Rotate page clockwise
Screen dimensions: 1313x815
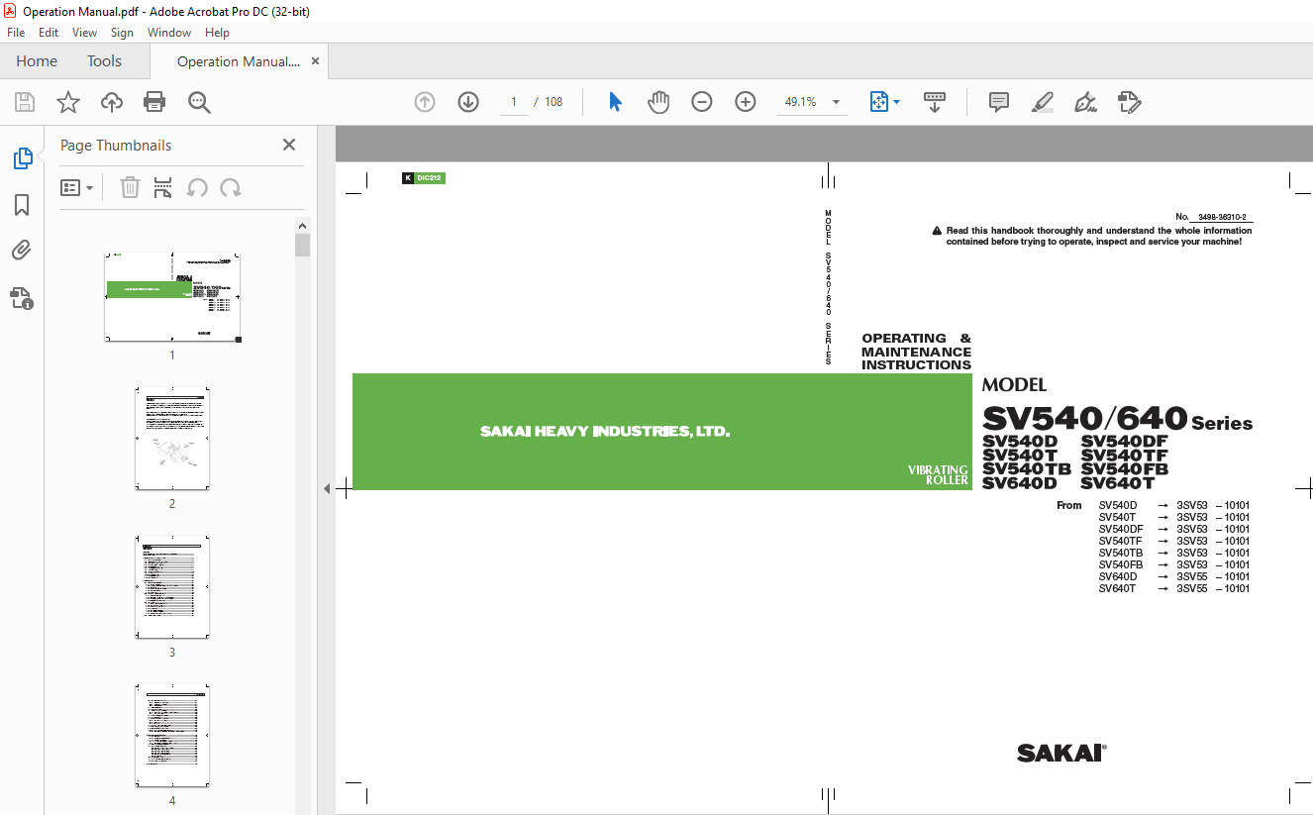231,188
